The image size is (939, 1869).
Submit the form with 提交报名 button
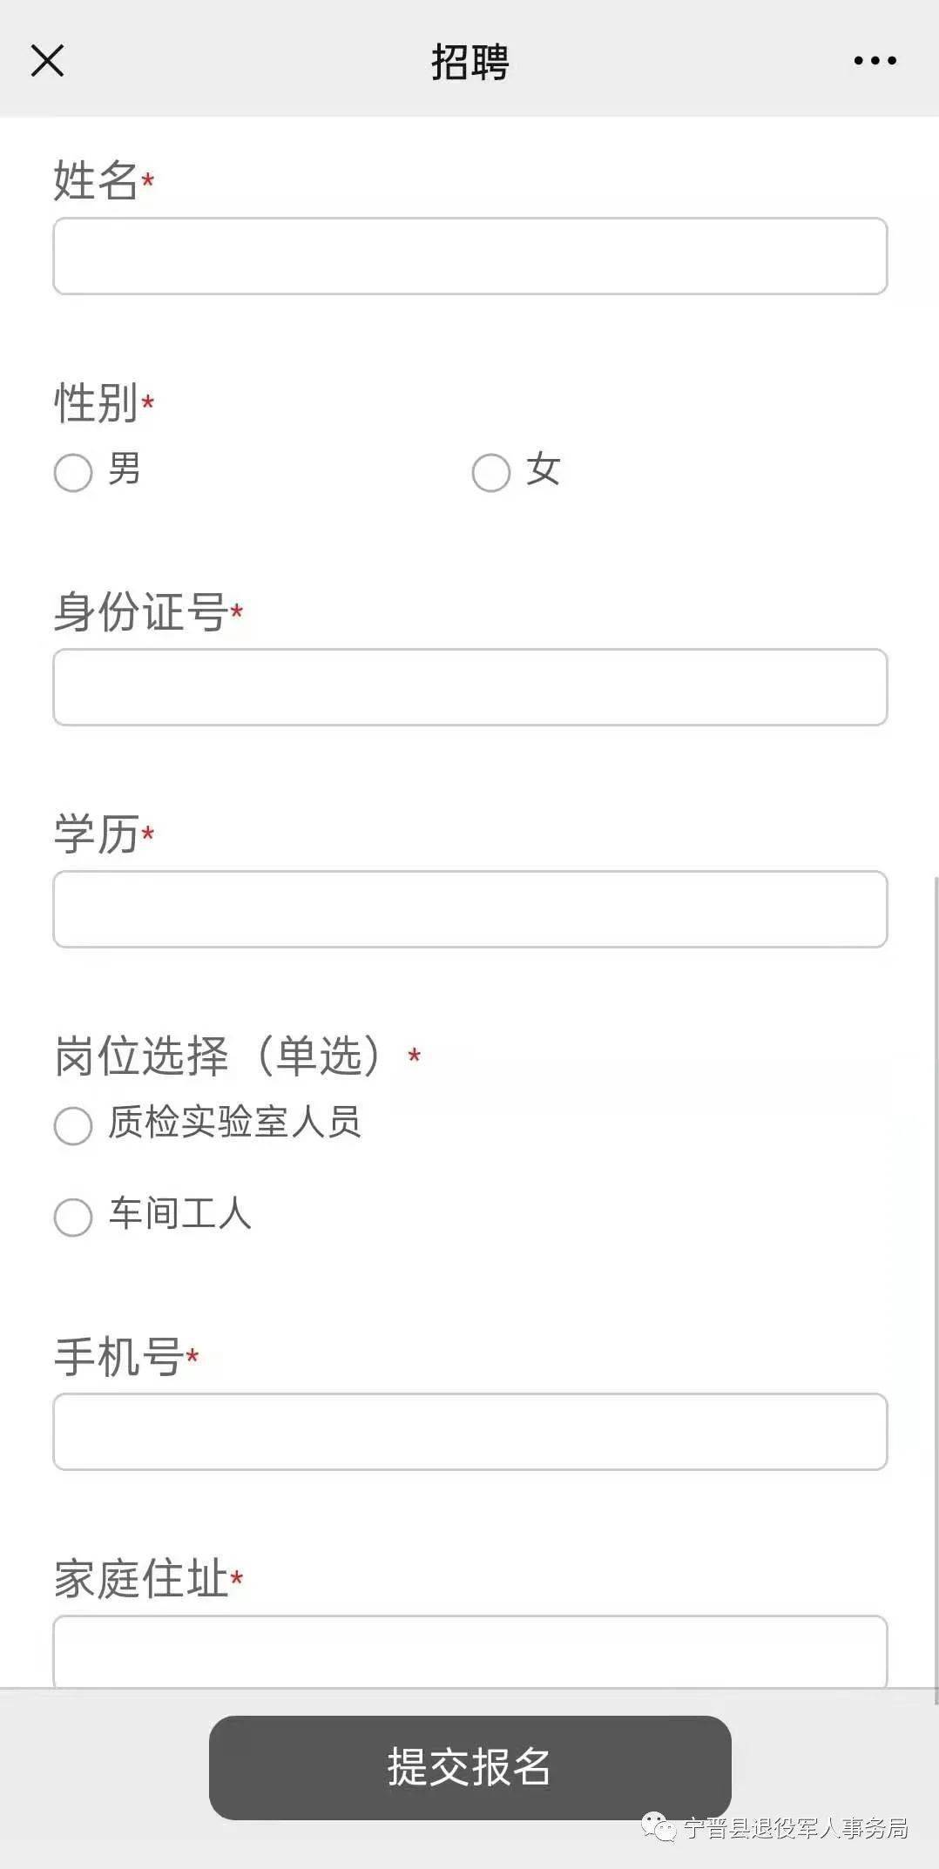470,1768
